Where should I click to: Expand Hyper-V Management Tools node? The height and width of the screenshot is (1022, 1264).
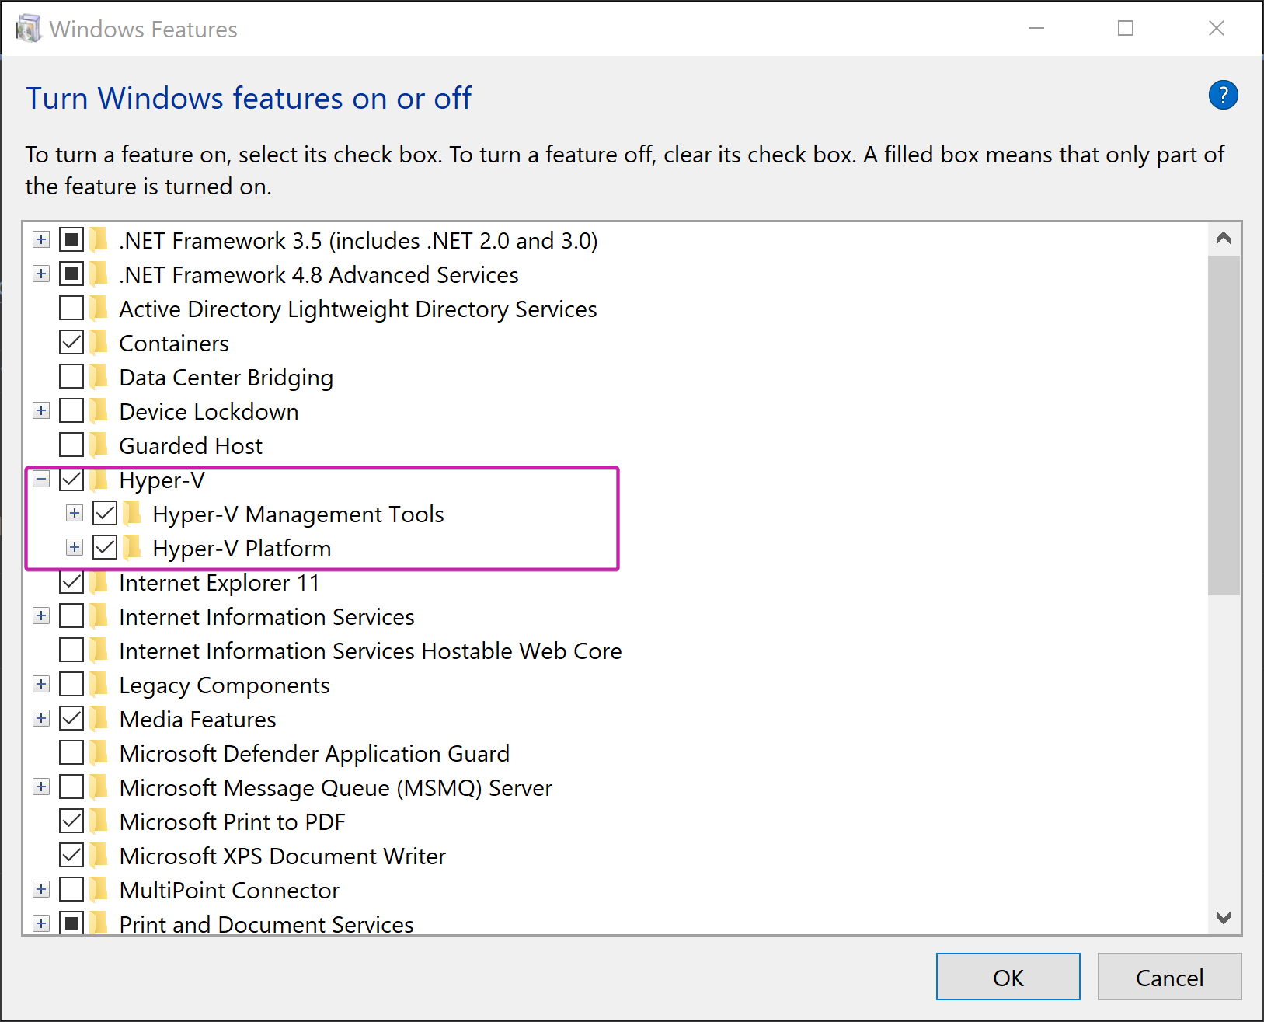pos(75,514)
